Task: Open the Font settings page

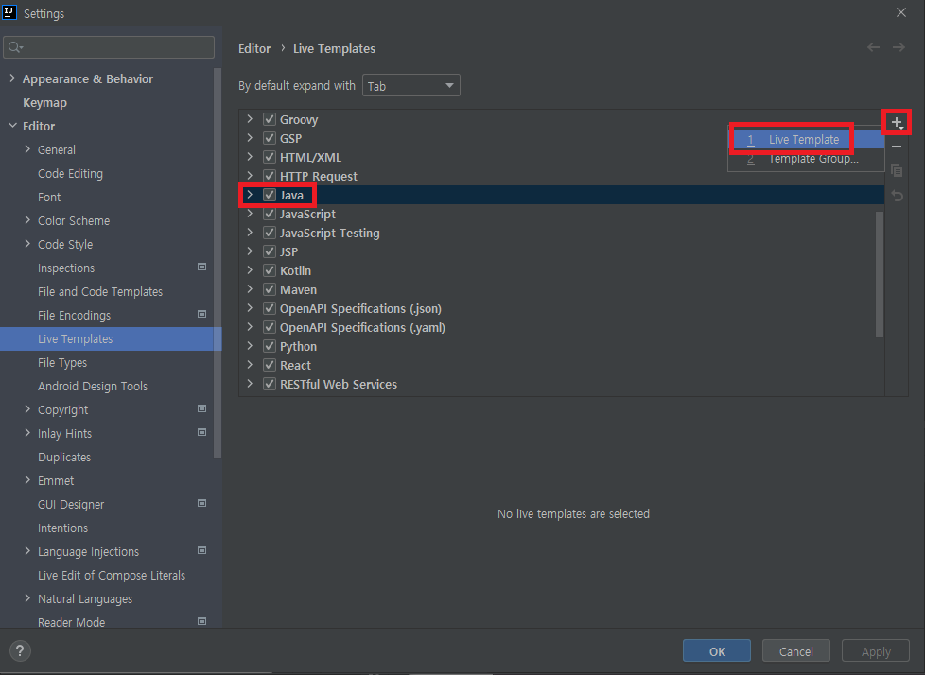Action: tap(49, 197)
